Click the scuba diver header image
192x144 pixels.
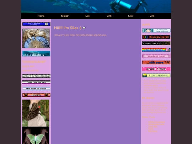96,6
